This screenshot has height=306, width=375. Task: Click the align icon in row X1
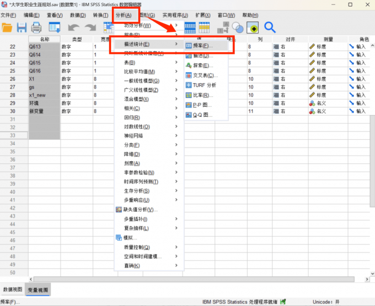[x=276, y=79]
